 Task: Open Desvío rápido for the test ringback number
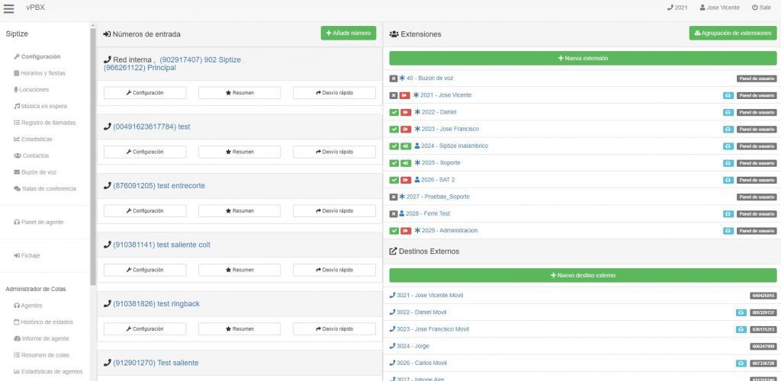[334, 328]
